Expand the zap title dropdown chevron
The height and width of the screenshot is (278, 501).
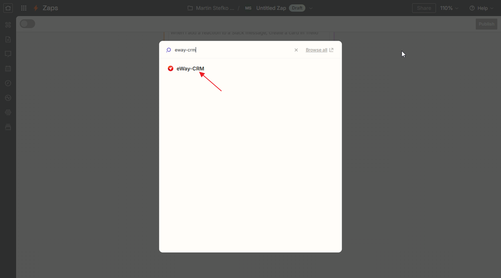311,8
